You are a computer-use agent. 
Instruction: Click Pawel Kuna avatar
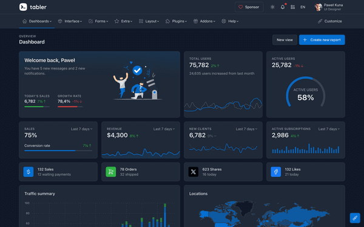tap(318, 7)
